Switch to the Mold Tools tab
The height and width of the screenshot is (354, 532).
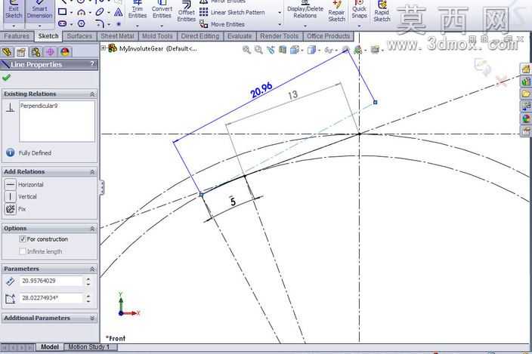tap(157, 36)
